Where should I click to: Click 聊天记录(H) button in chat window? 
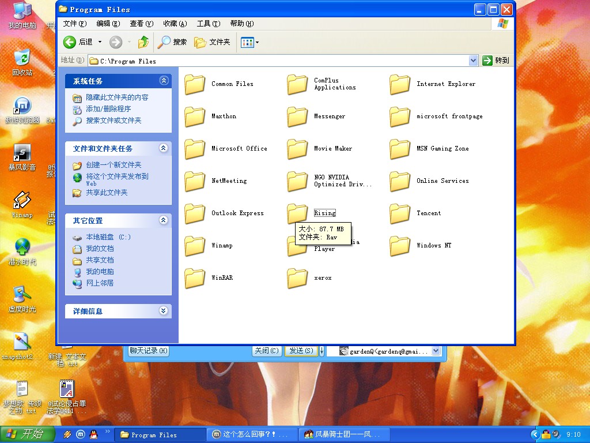pos(148,351)
